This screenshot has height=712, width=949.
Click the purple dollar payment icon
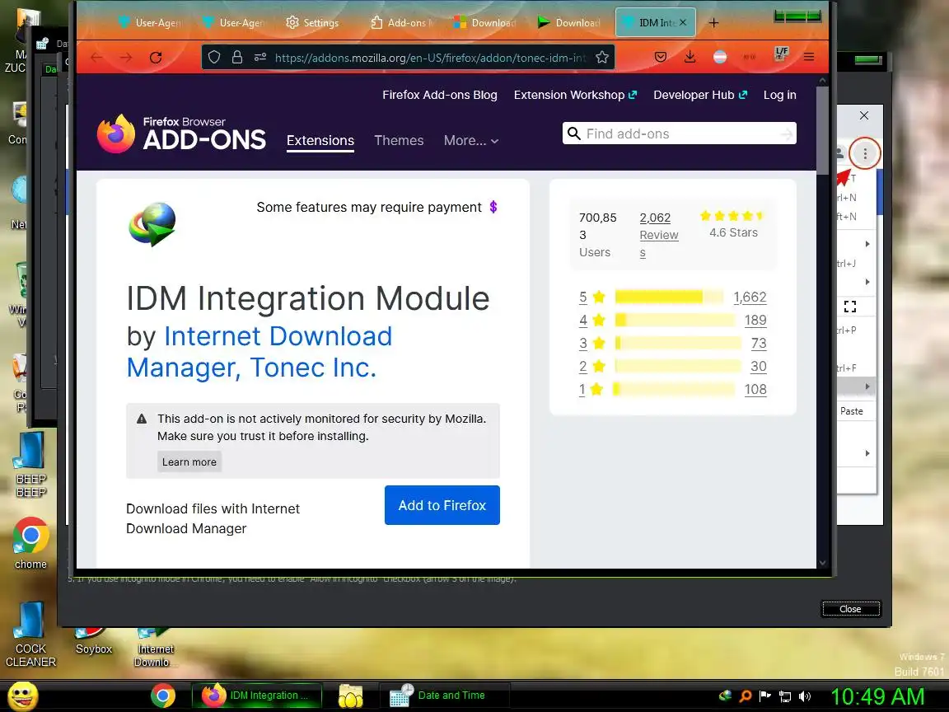(x=493, y=207)
